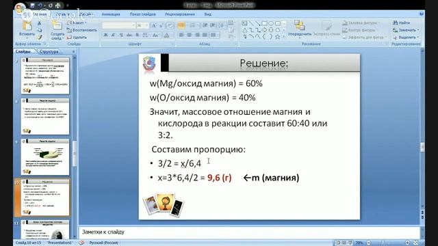
Task: Open Font (Шрифт) dialog launcher
Action: 172,44
